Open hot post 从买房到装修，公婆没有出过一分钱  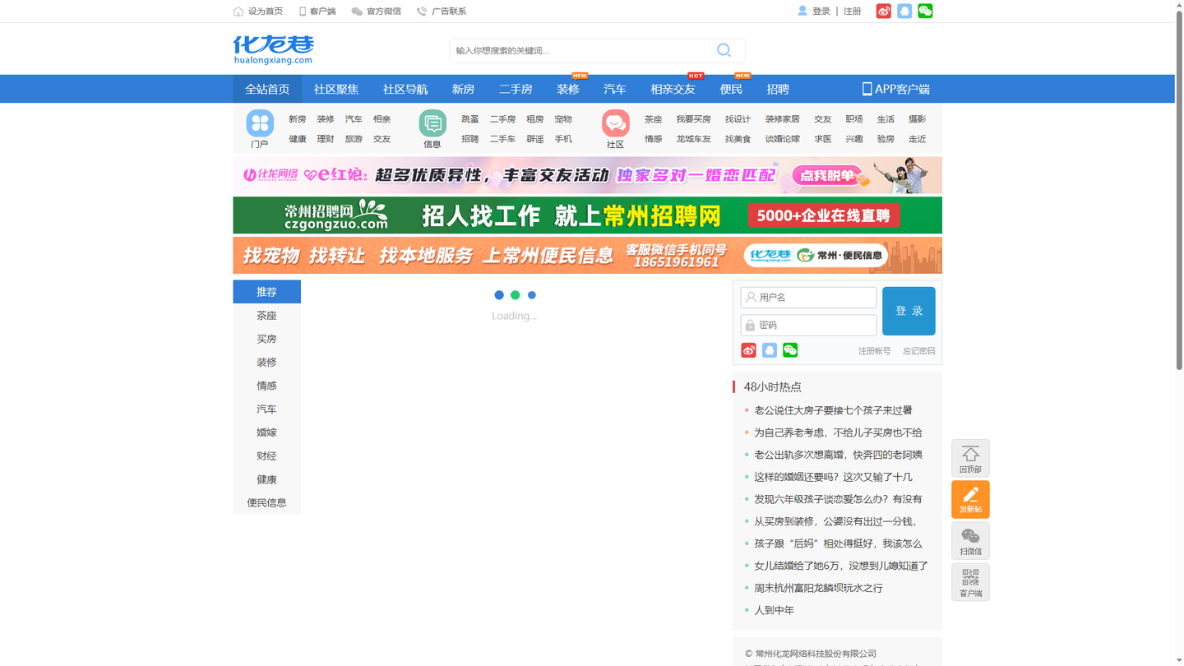pos(835,521)
